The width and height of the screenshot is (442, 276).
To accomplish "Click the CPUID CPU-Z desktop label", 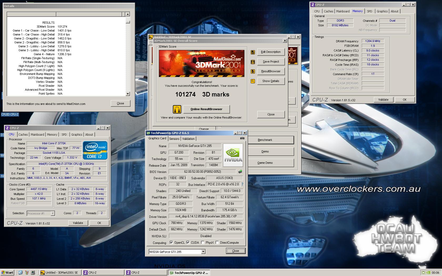I will coord(10,114).
